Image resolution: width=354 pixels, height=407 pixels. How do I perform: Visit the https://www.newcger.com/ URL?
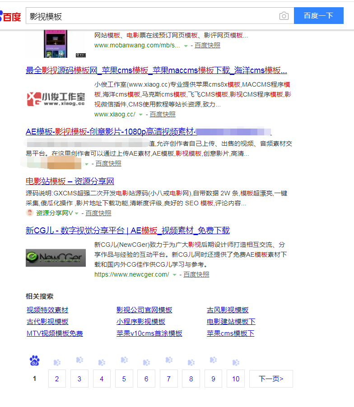[x=132, y=274]
